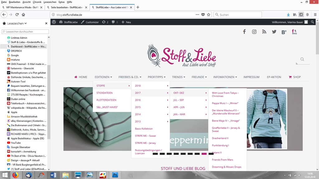This screenshot has height=179, width=319.
Task: Open the Extras menu
Action: [x=61, y=2]
